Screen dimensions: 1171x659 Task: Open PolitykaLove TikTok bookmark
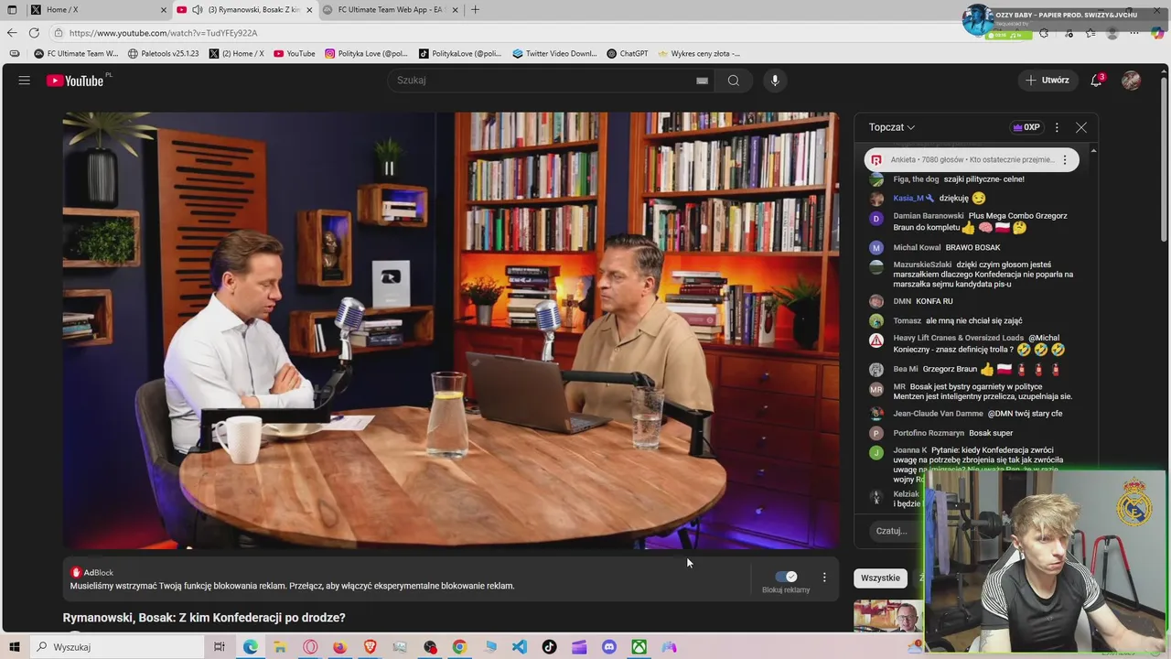[x=460, y=54]
